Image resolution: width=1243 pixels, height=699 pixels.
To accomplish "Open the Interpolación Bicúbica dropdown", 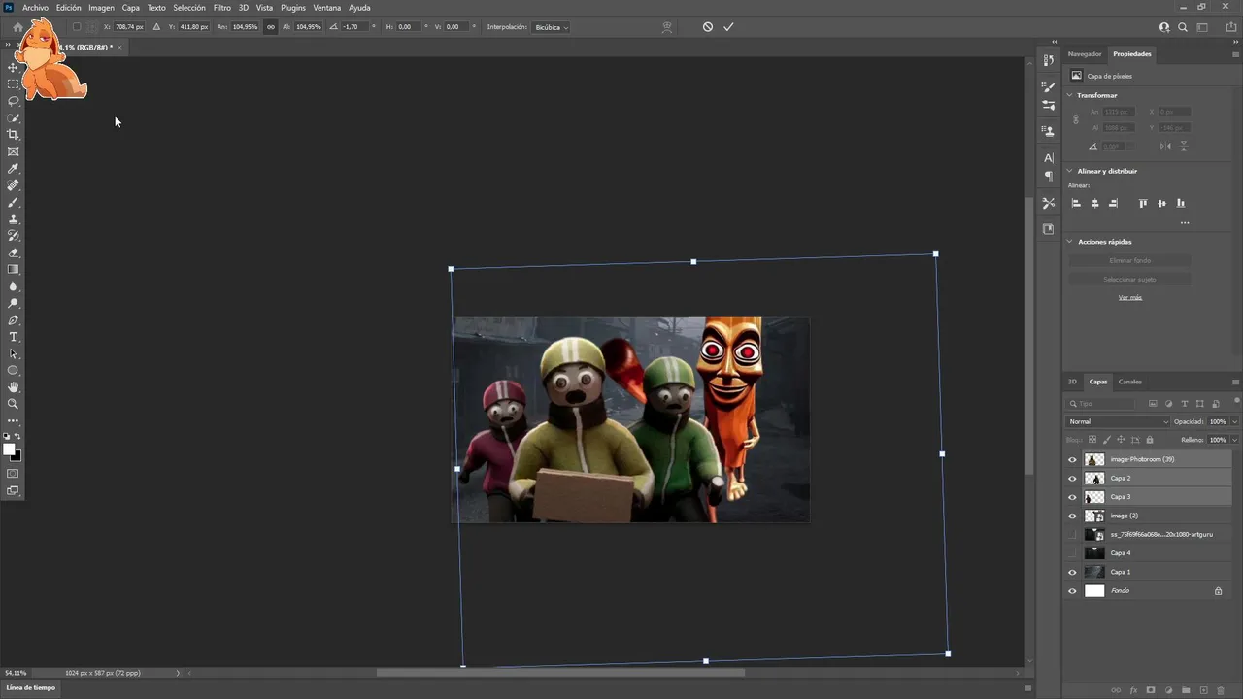I will point(551,27).
